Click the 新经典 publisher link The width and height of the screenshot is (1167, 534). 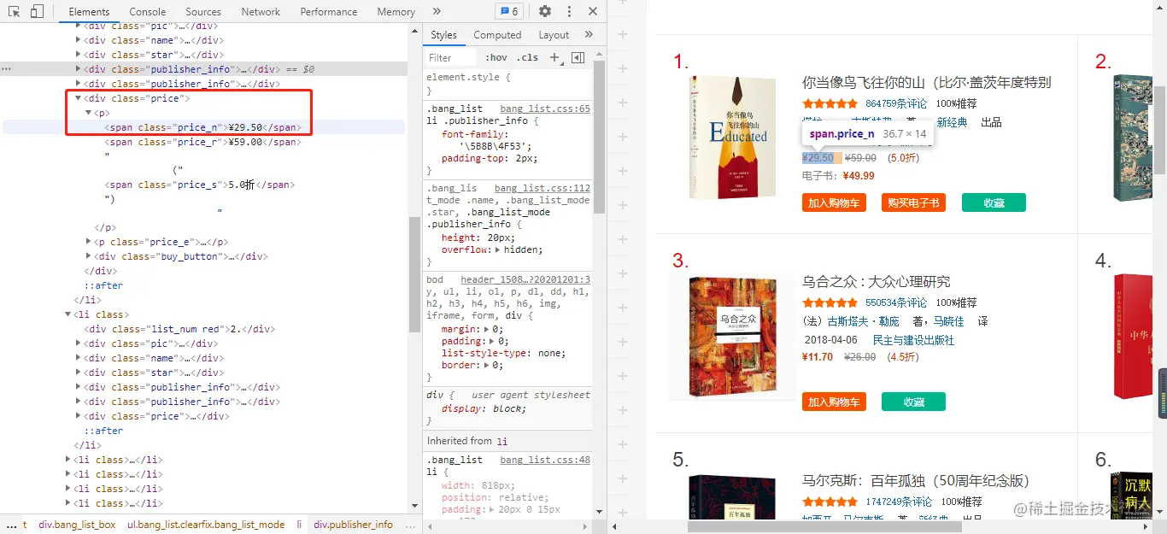[x=952, y=122]
